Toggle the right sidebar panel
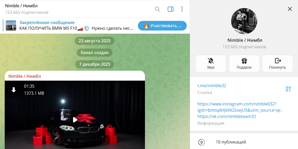Viewport: 298px width, 149px height. [x=171, y=9]
